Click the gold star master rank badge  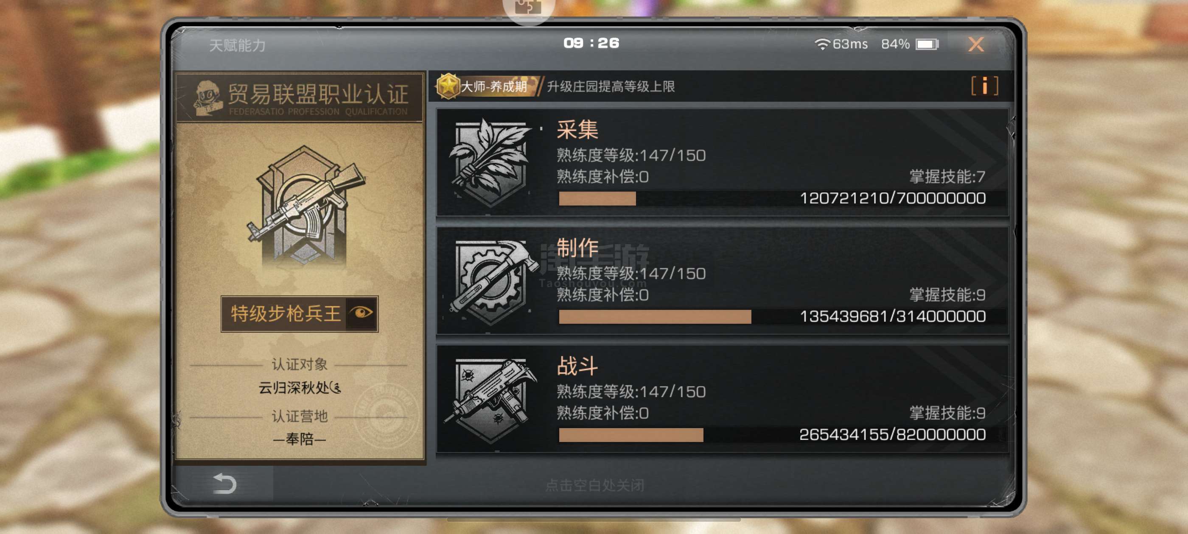pyautogui.click(x=448, y=86)
